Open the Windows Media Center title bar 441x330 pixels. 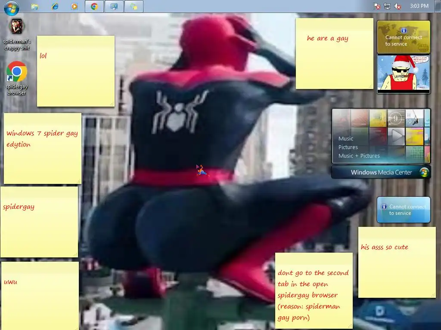coord(381,172)
